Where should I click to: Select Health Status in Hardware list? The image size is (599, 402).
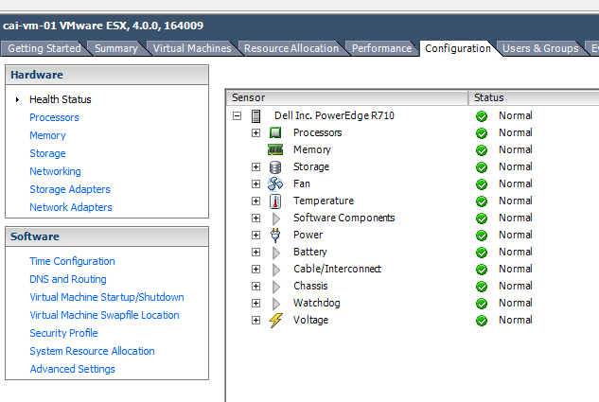(x=61, y=99)
